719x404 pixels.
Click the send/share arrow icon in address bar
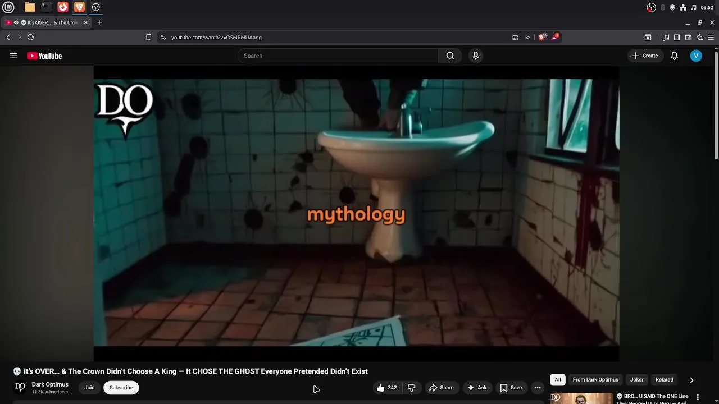coord(527,38)
